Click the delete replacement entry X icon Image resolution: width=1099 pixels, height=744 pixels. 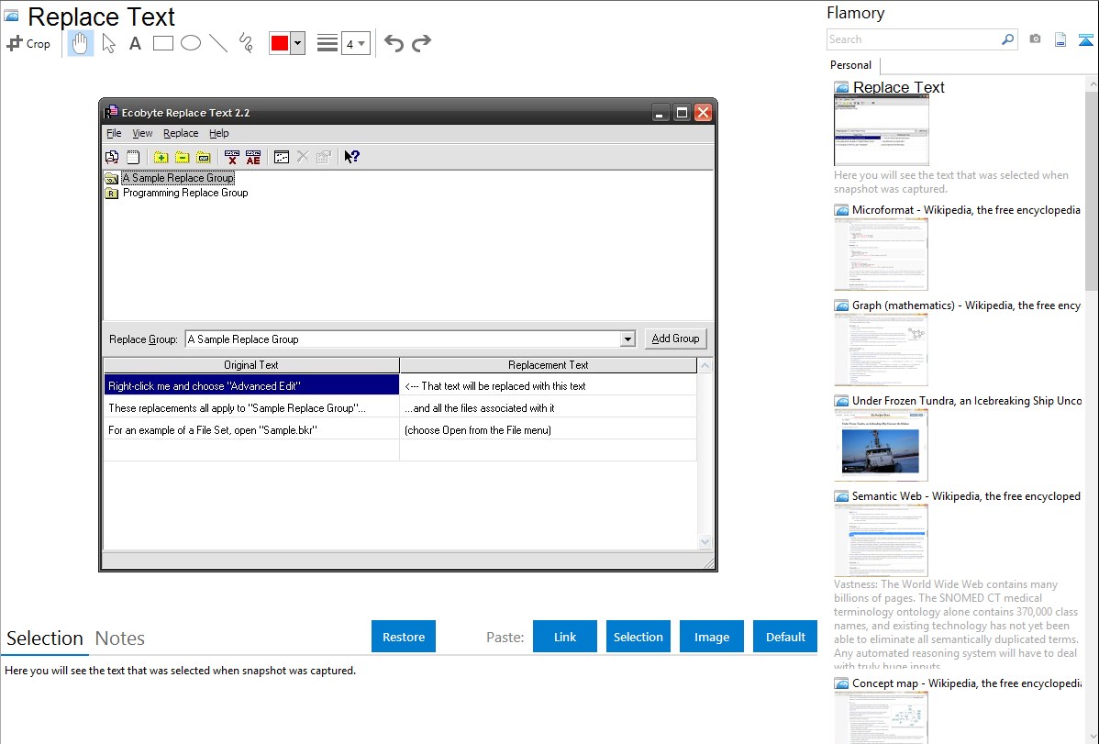(232, 157)
